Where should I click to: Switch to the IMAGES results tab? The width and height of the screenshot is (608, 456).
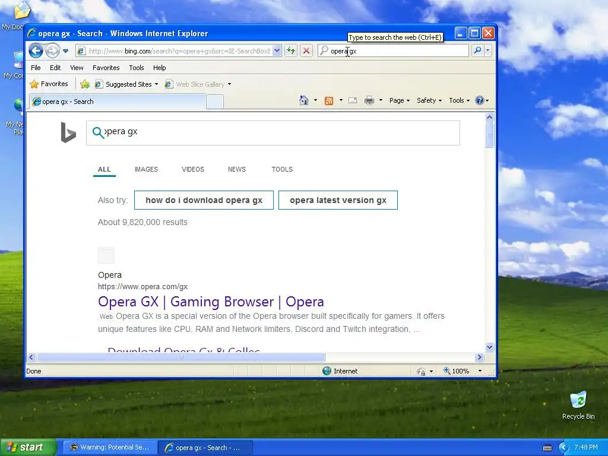point(146,169)
